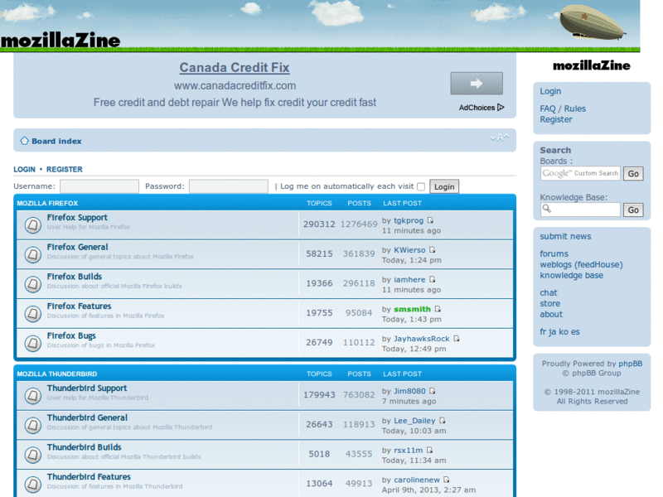This screenshot has width=663, height=497.
Task: Open the about sidebar link
Action: 551,315
